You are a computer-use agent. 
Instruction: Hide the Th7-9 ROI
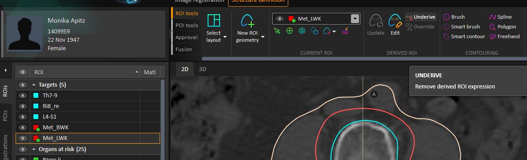click(23, 96)
